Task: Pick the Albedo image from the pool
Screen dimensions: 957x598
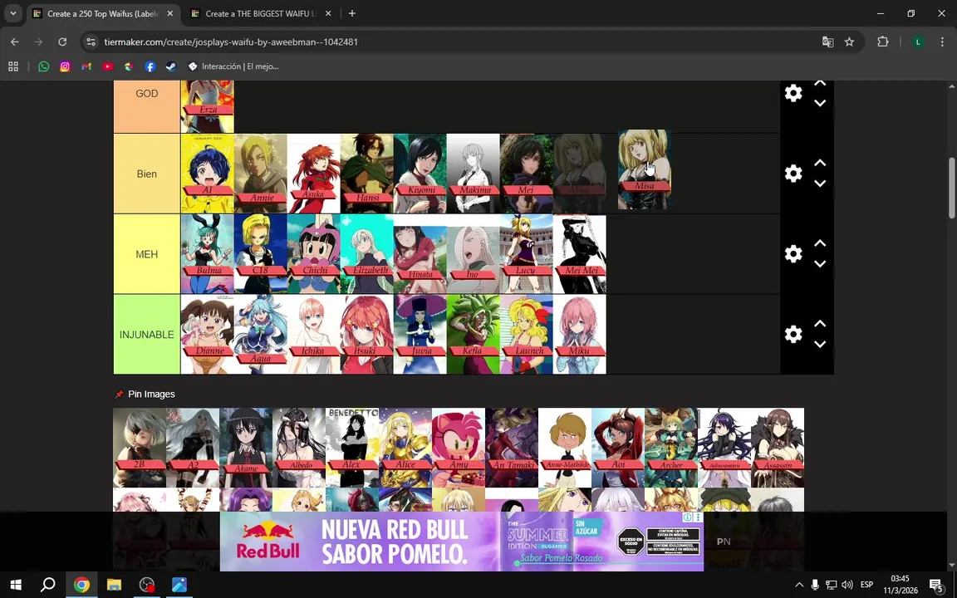Action: click(x=299, y=448)
